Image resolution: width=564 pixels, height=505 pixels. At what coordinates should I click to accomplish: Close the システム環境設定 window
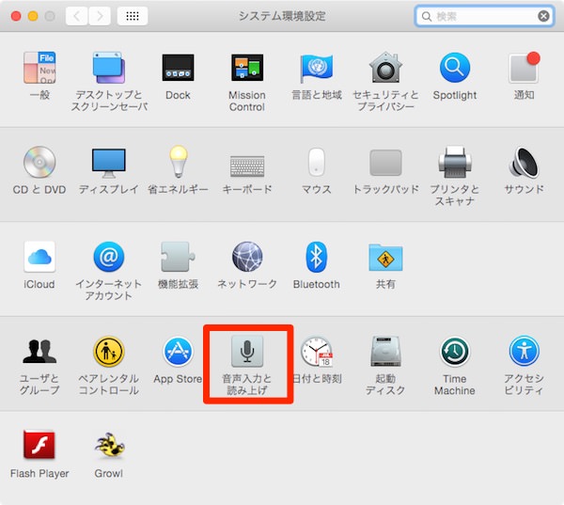(16, 16)
